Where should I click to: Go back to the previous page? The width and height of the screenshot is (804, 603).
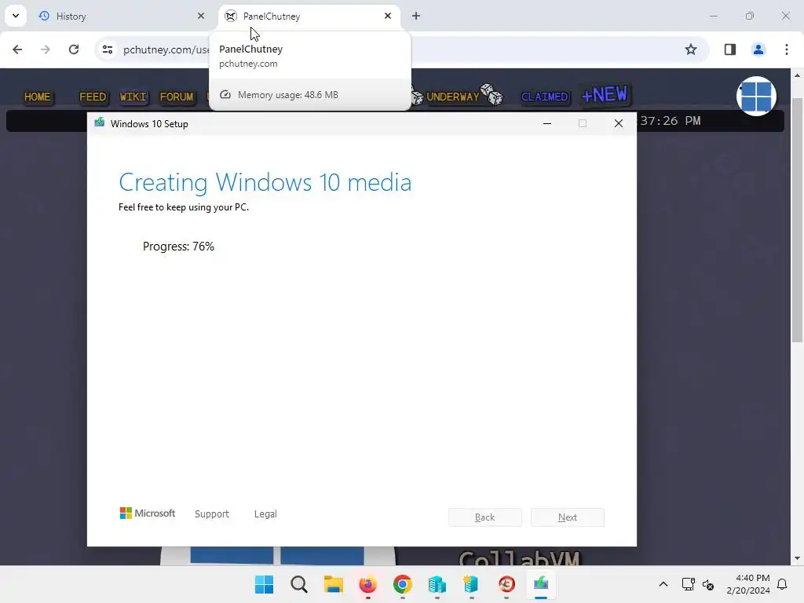click(x=17, y=49)
